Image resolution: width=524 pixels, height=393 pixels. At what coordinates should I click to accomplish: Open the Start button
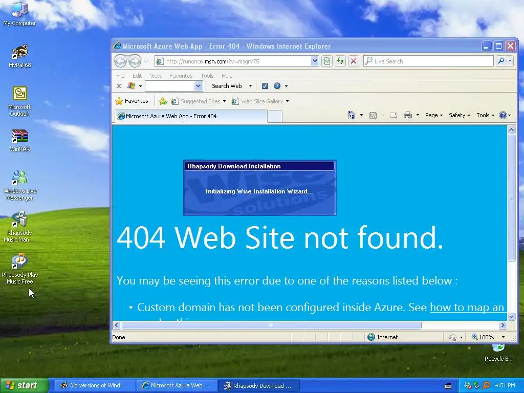point(24,386)
